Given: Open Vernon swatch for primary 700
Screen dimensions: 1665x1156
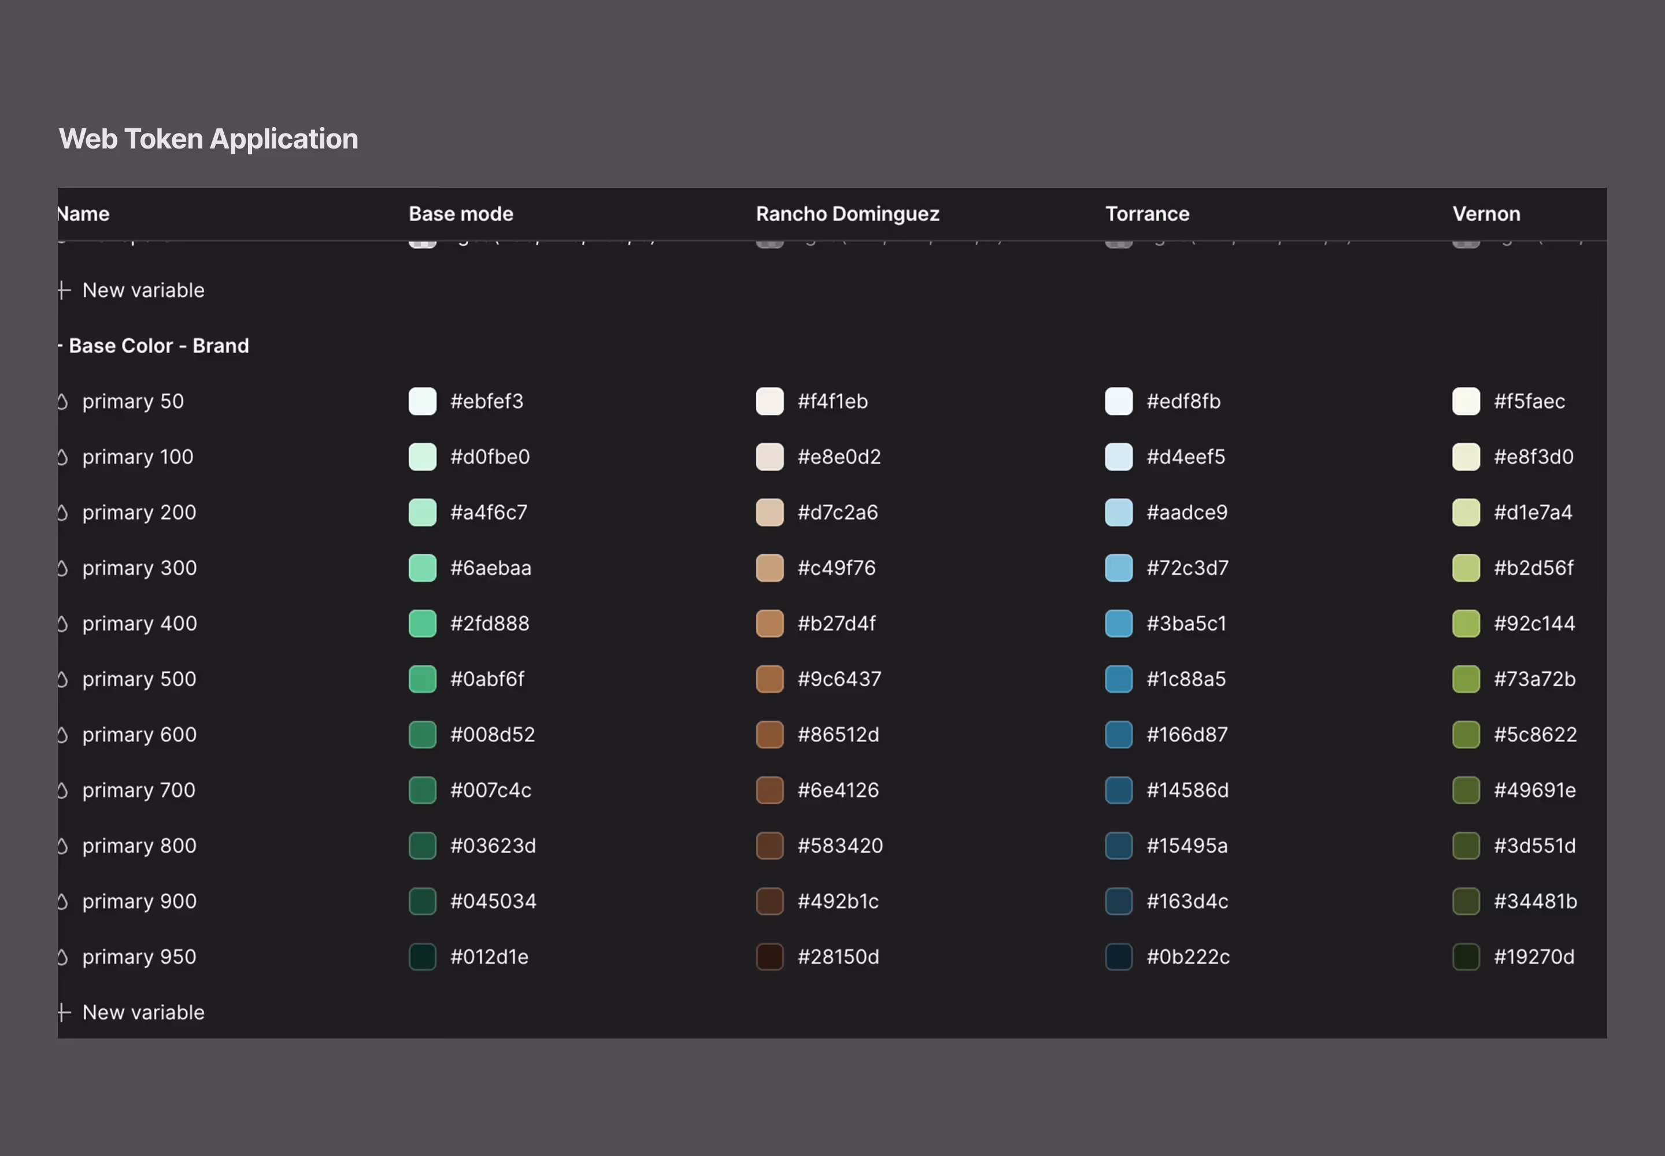Looking at the screenshot, I should [1466, 790].
